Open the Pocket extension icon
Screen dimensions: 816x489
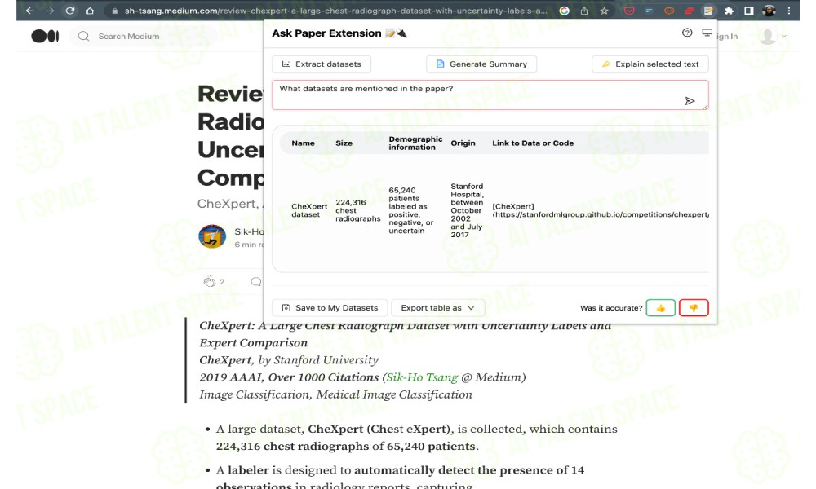629,11
